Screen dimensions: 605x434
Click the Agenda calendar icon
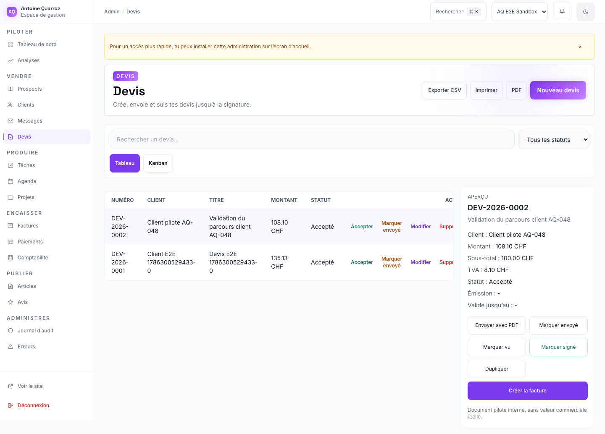click(11, 181)
